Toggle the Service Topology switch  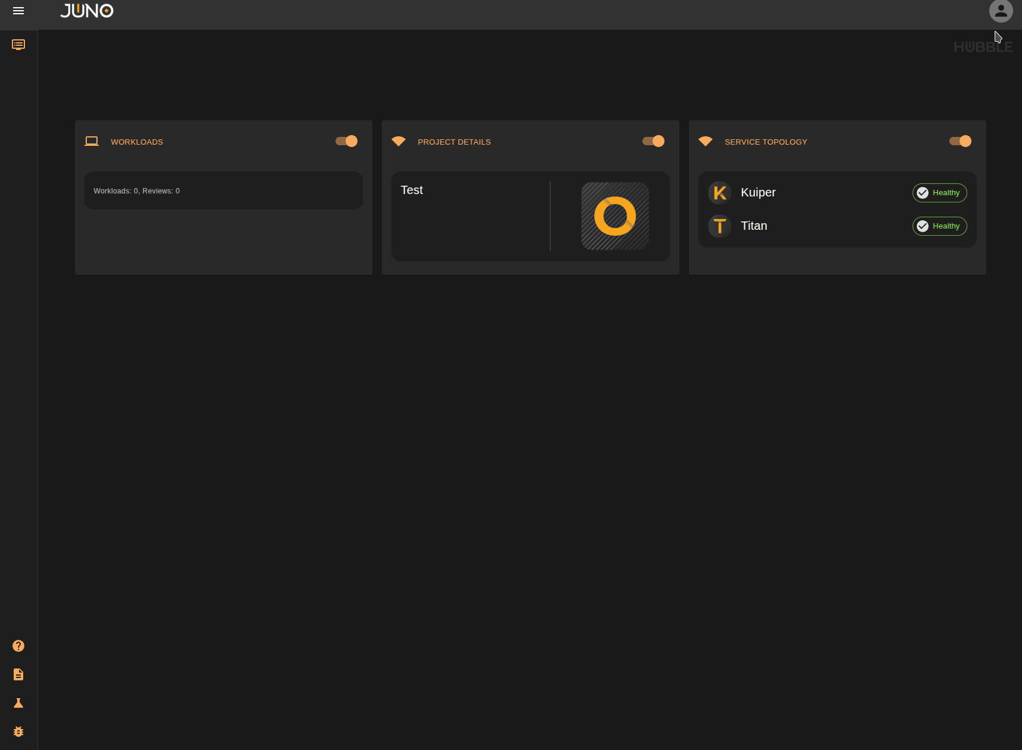960,141
